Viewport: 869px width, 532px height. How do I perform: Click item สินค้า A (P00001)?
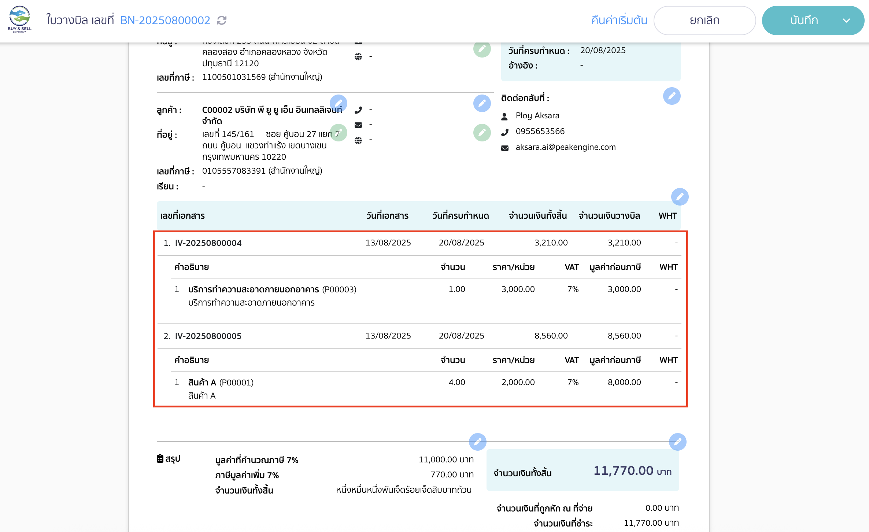click(221, 383)
